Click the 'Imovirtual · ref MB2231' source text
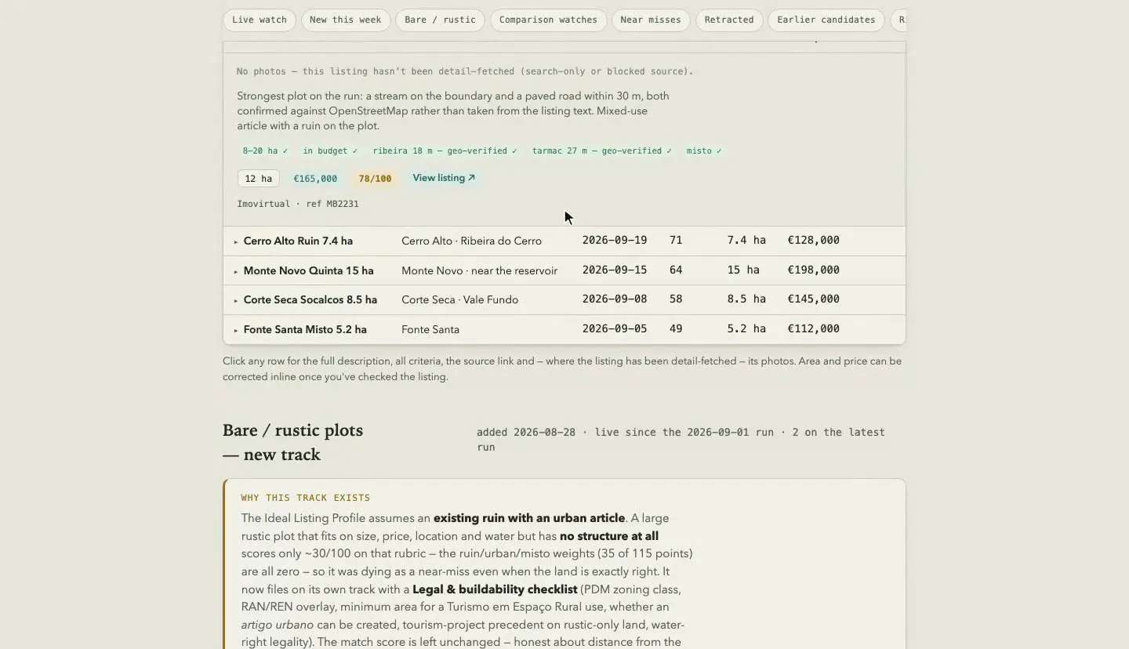This screenshot has width=1129, height=649. click(x=298, y=204)
